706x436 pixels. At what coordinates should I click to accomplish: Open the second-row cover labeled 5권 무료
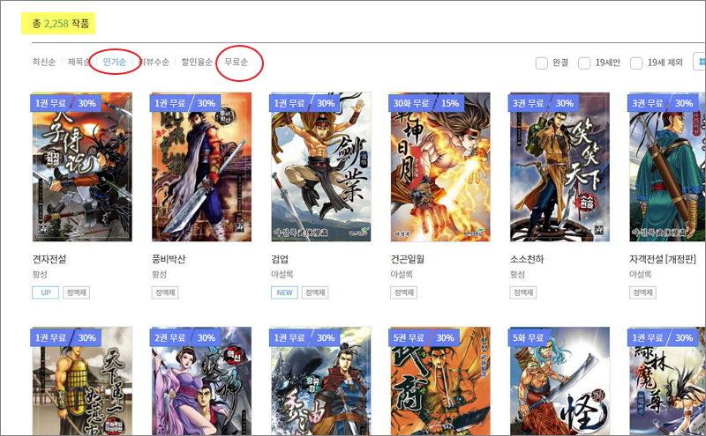[x=440, y=381]
